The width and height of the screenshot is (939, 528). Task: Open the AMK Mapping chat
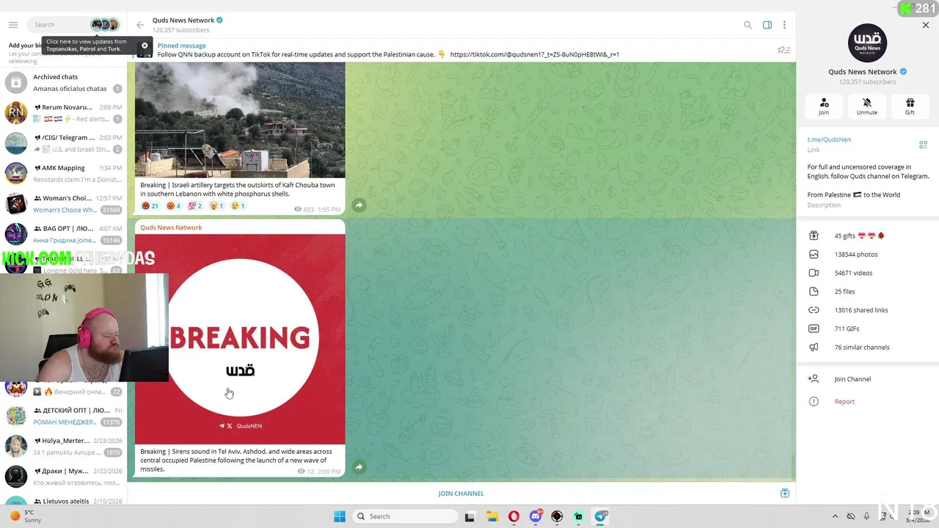[63, 173]
